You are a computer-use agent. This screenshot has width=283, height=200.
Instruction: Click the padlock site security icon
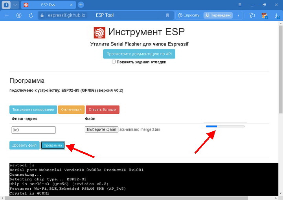coord(42,15)
